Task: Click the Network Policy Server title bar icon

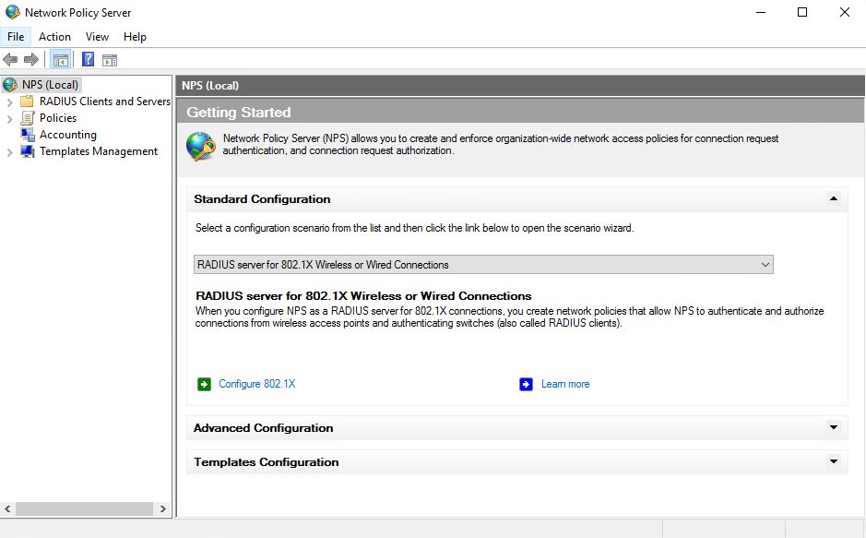Action: point(12,12)
